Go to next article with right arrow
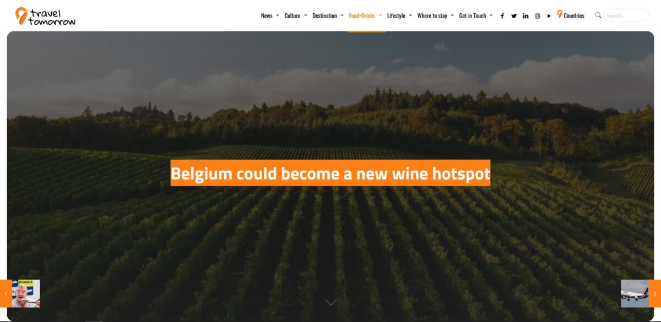Image resolution: width=661 pixels, height=322 pixels. 655,293
